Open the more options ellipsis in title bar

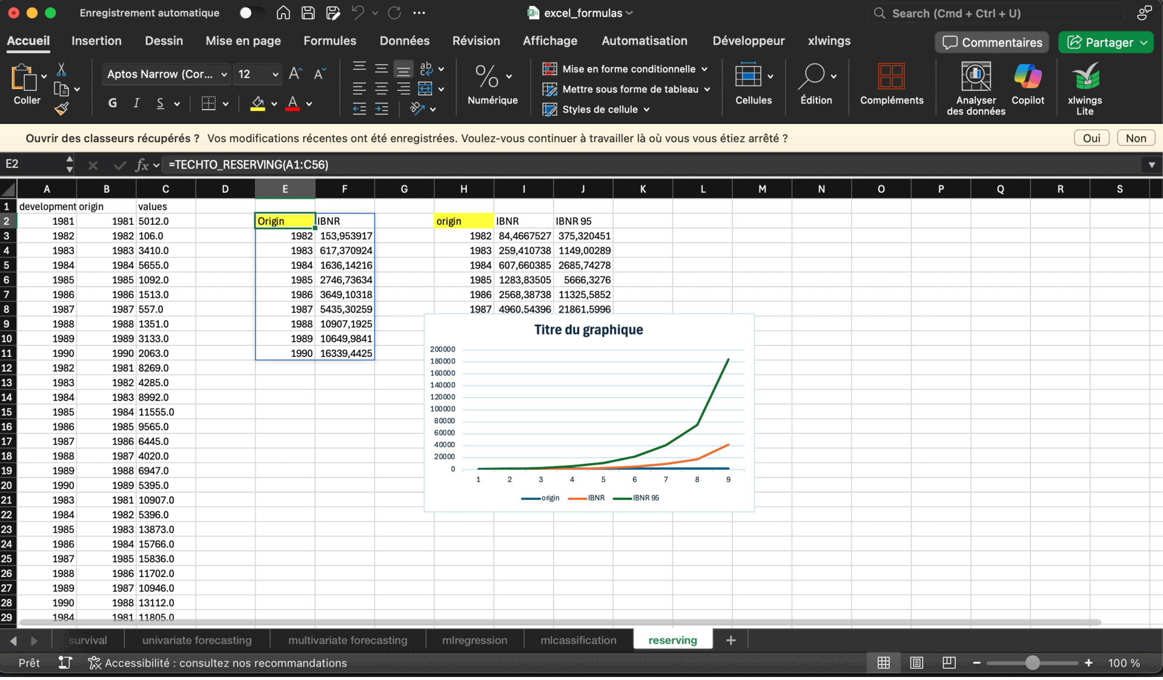[x=419, y=13]
